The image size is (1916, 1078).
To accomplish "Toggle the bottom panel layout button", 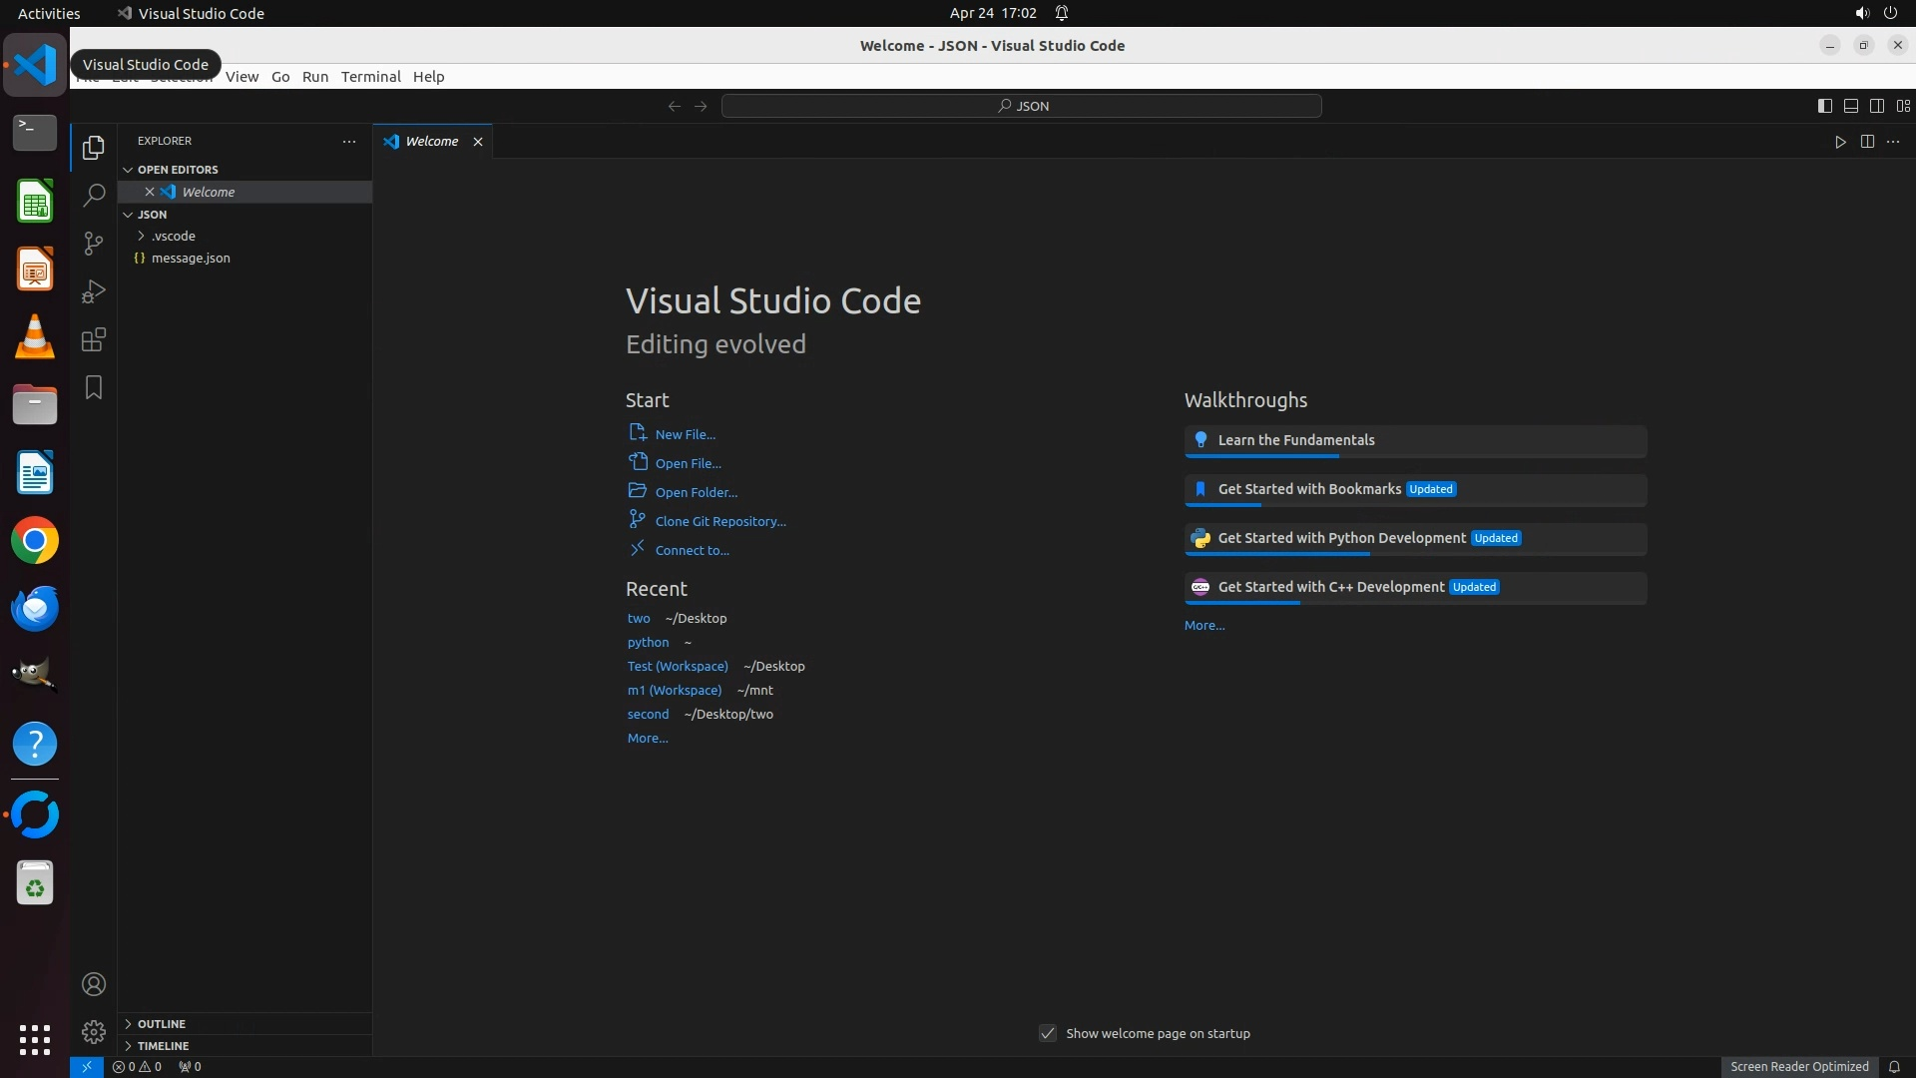I will click(1850, 106).
